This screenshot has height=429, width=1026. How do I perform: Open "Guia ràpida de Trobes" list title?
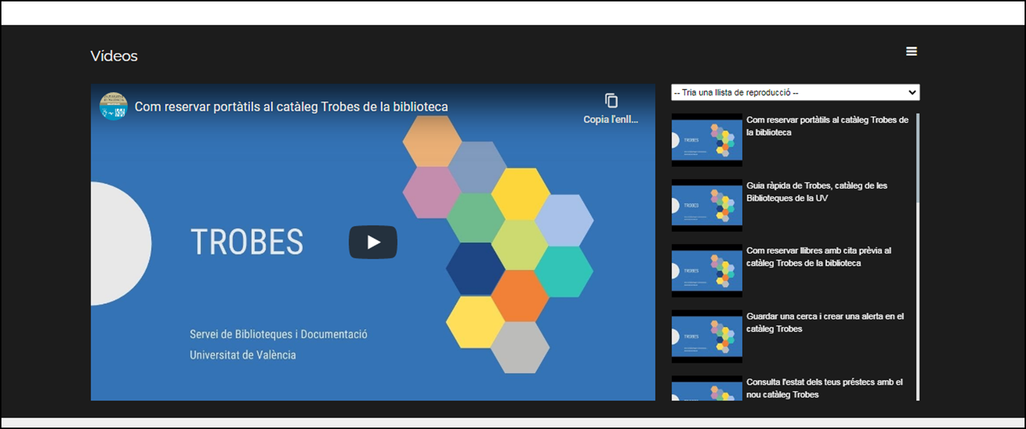point(816,192)
